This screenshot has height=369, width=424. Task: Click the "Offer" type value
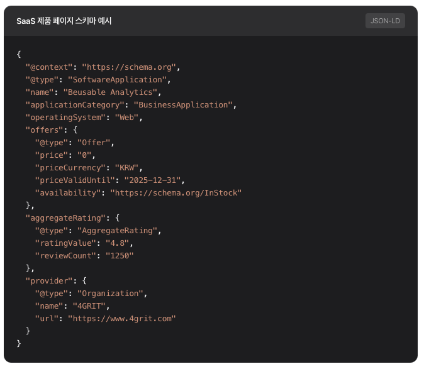click(95, 143)
